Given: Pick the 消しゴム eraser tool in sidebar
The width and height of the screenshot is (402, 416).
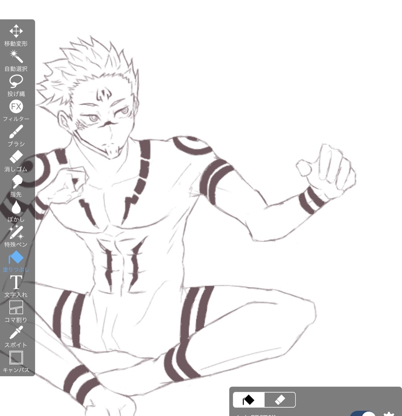Looking at the screenshot, I should [16, 161].
